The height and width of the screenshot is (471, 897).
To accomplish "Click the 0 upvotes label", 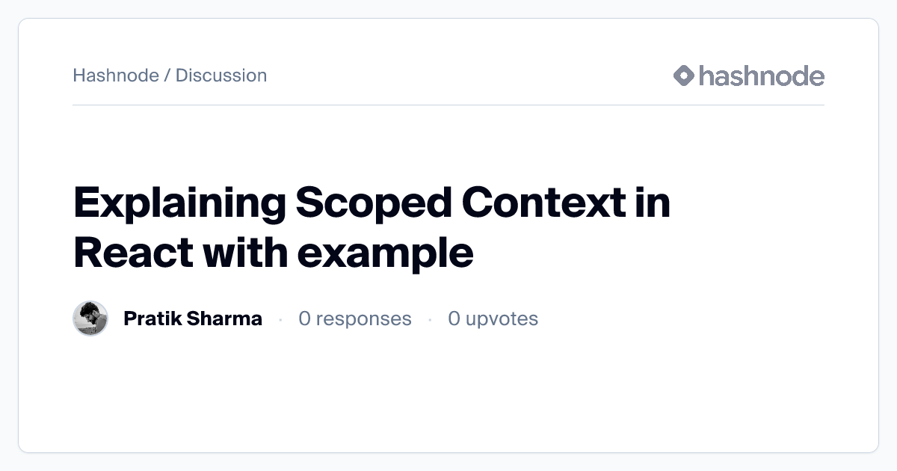I will coord(493,318).
